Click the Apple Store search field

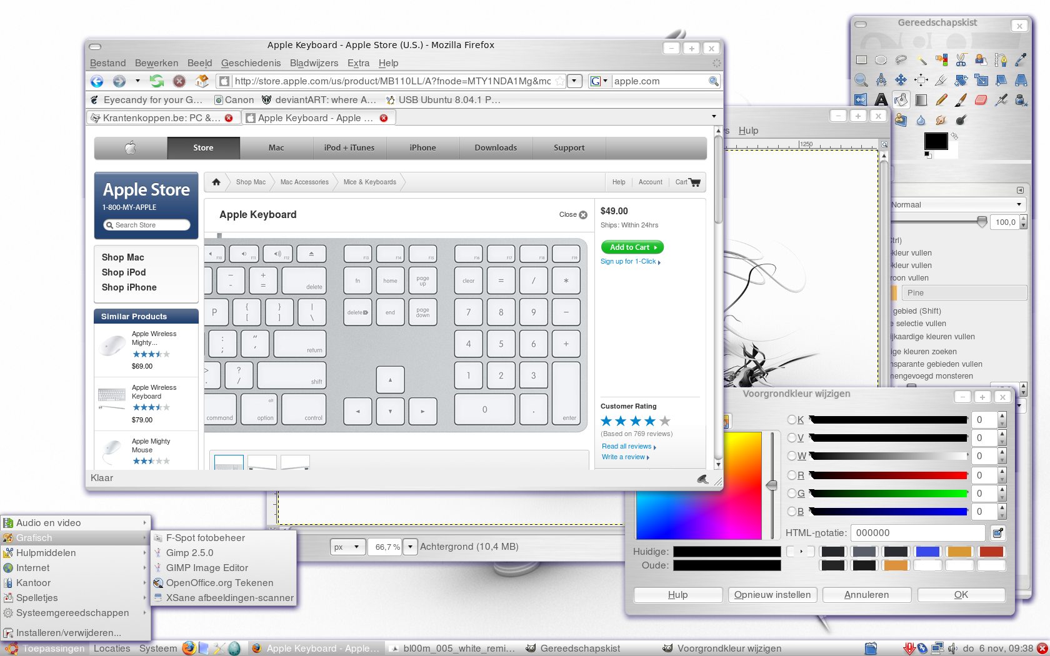[x=147, y=225]
